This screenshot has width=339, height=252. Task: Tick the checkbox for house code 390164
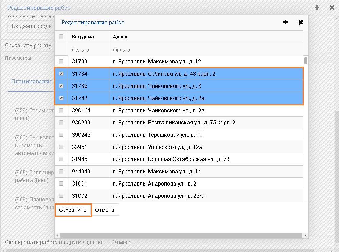(x=61, y=110)
